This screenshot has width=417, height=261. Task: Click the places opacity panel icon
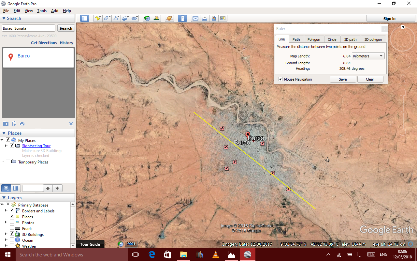[16, 188]
